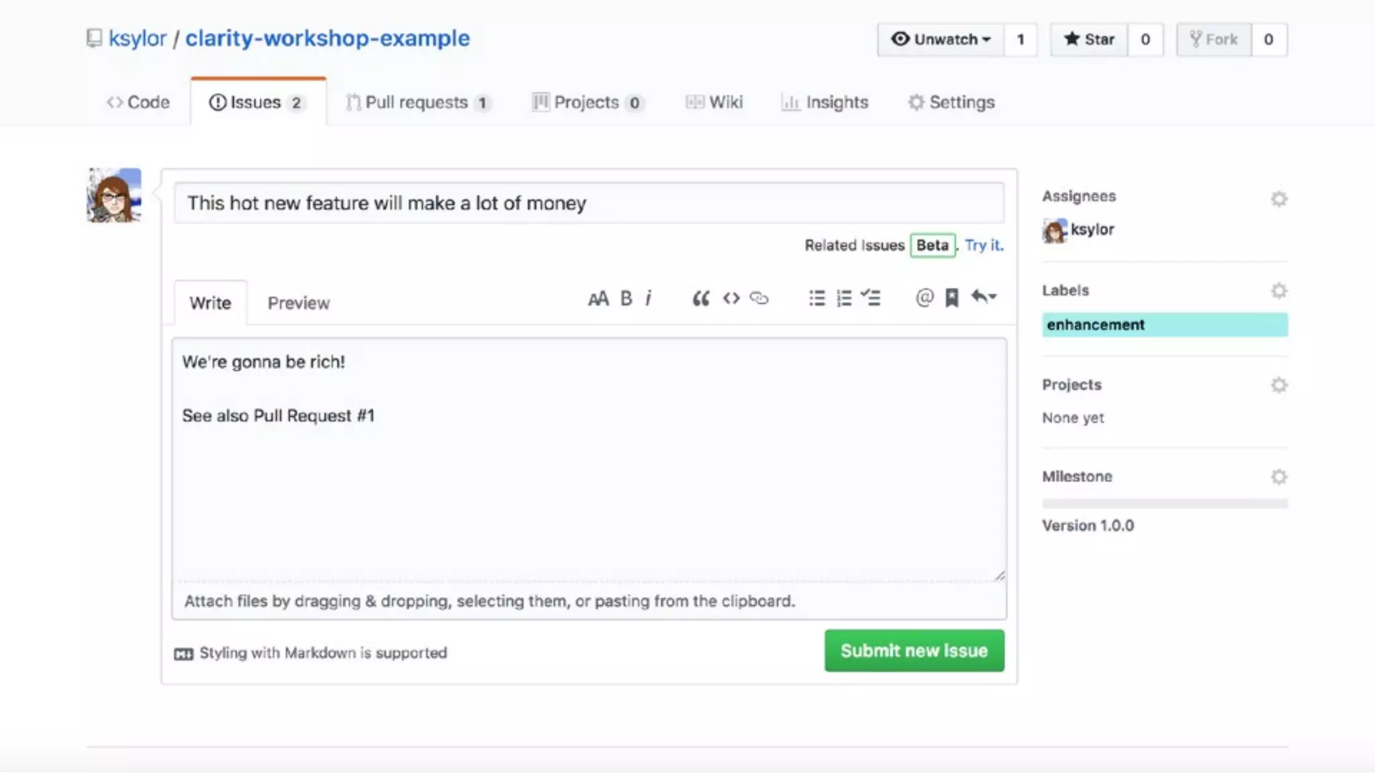Add a link with the chain icon

759,299
